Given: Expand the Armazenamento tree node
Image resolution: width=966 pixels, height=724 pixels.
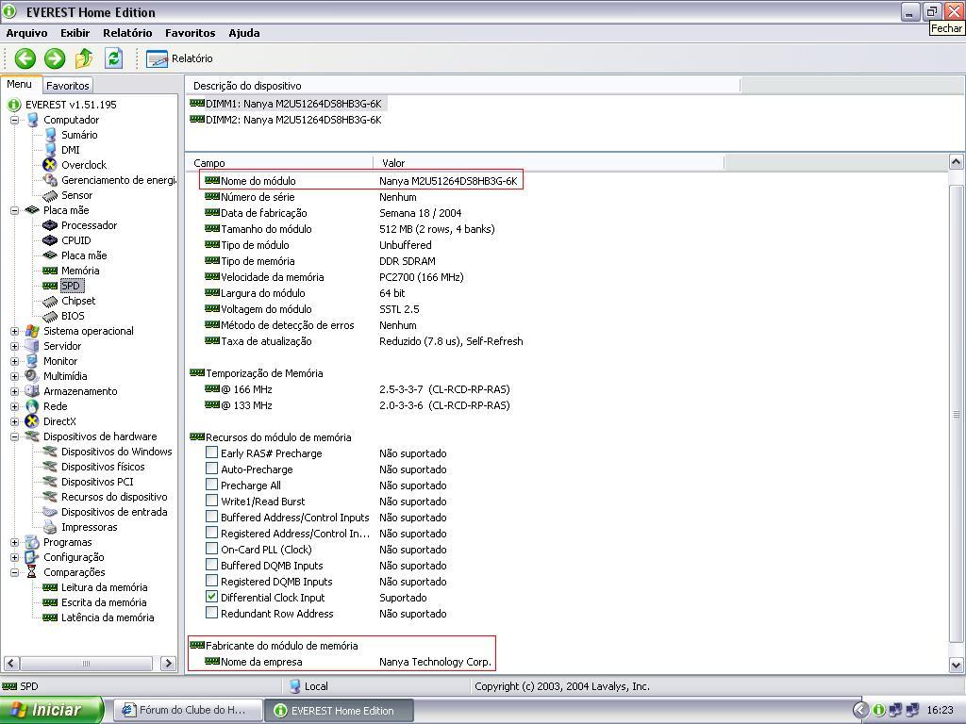Looking at the screenshot, I should pyautogui.click(x=15, y=391).
